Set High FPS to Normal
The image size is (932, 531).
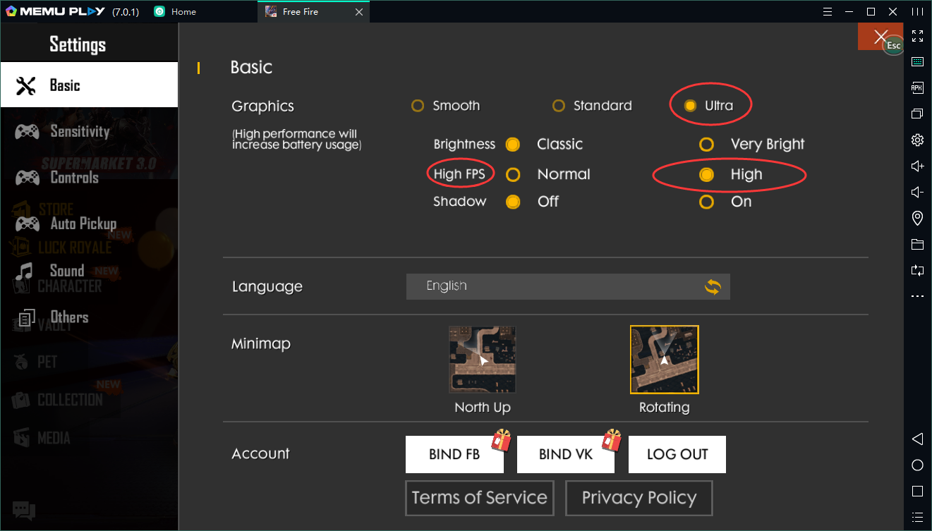pyautogui.click(x=514, y=175)
